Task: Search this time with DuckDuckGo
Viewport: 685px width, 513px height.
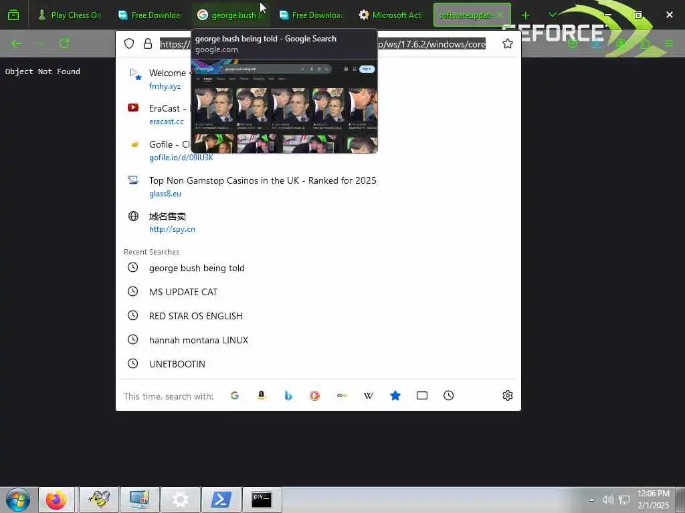Action: pos(314,395)
